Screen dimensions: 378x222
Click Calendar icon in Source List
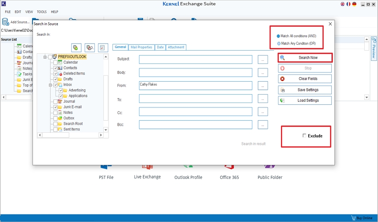pos(19,46)
